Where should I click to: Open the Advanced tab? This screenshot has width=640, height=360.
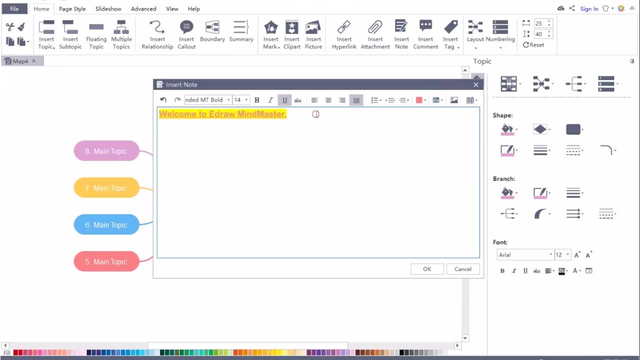(143, 8)
